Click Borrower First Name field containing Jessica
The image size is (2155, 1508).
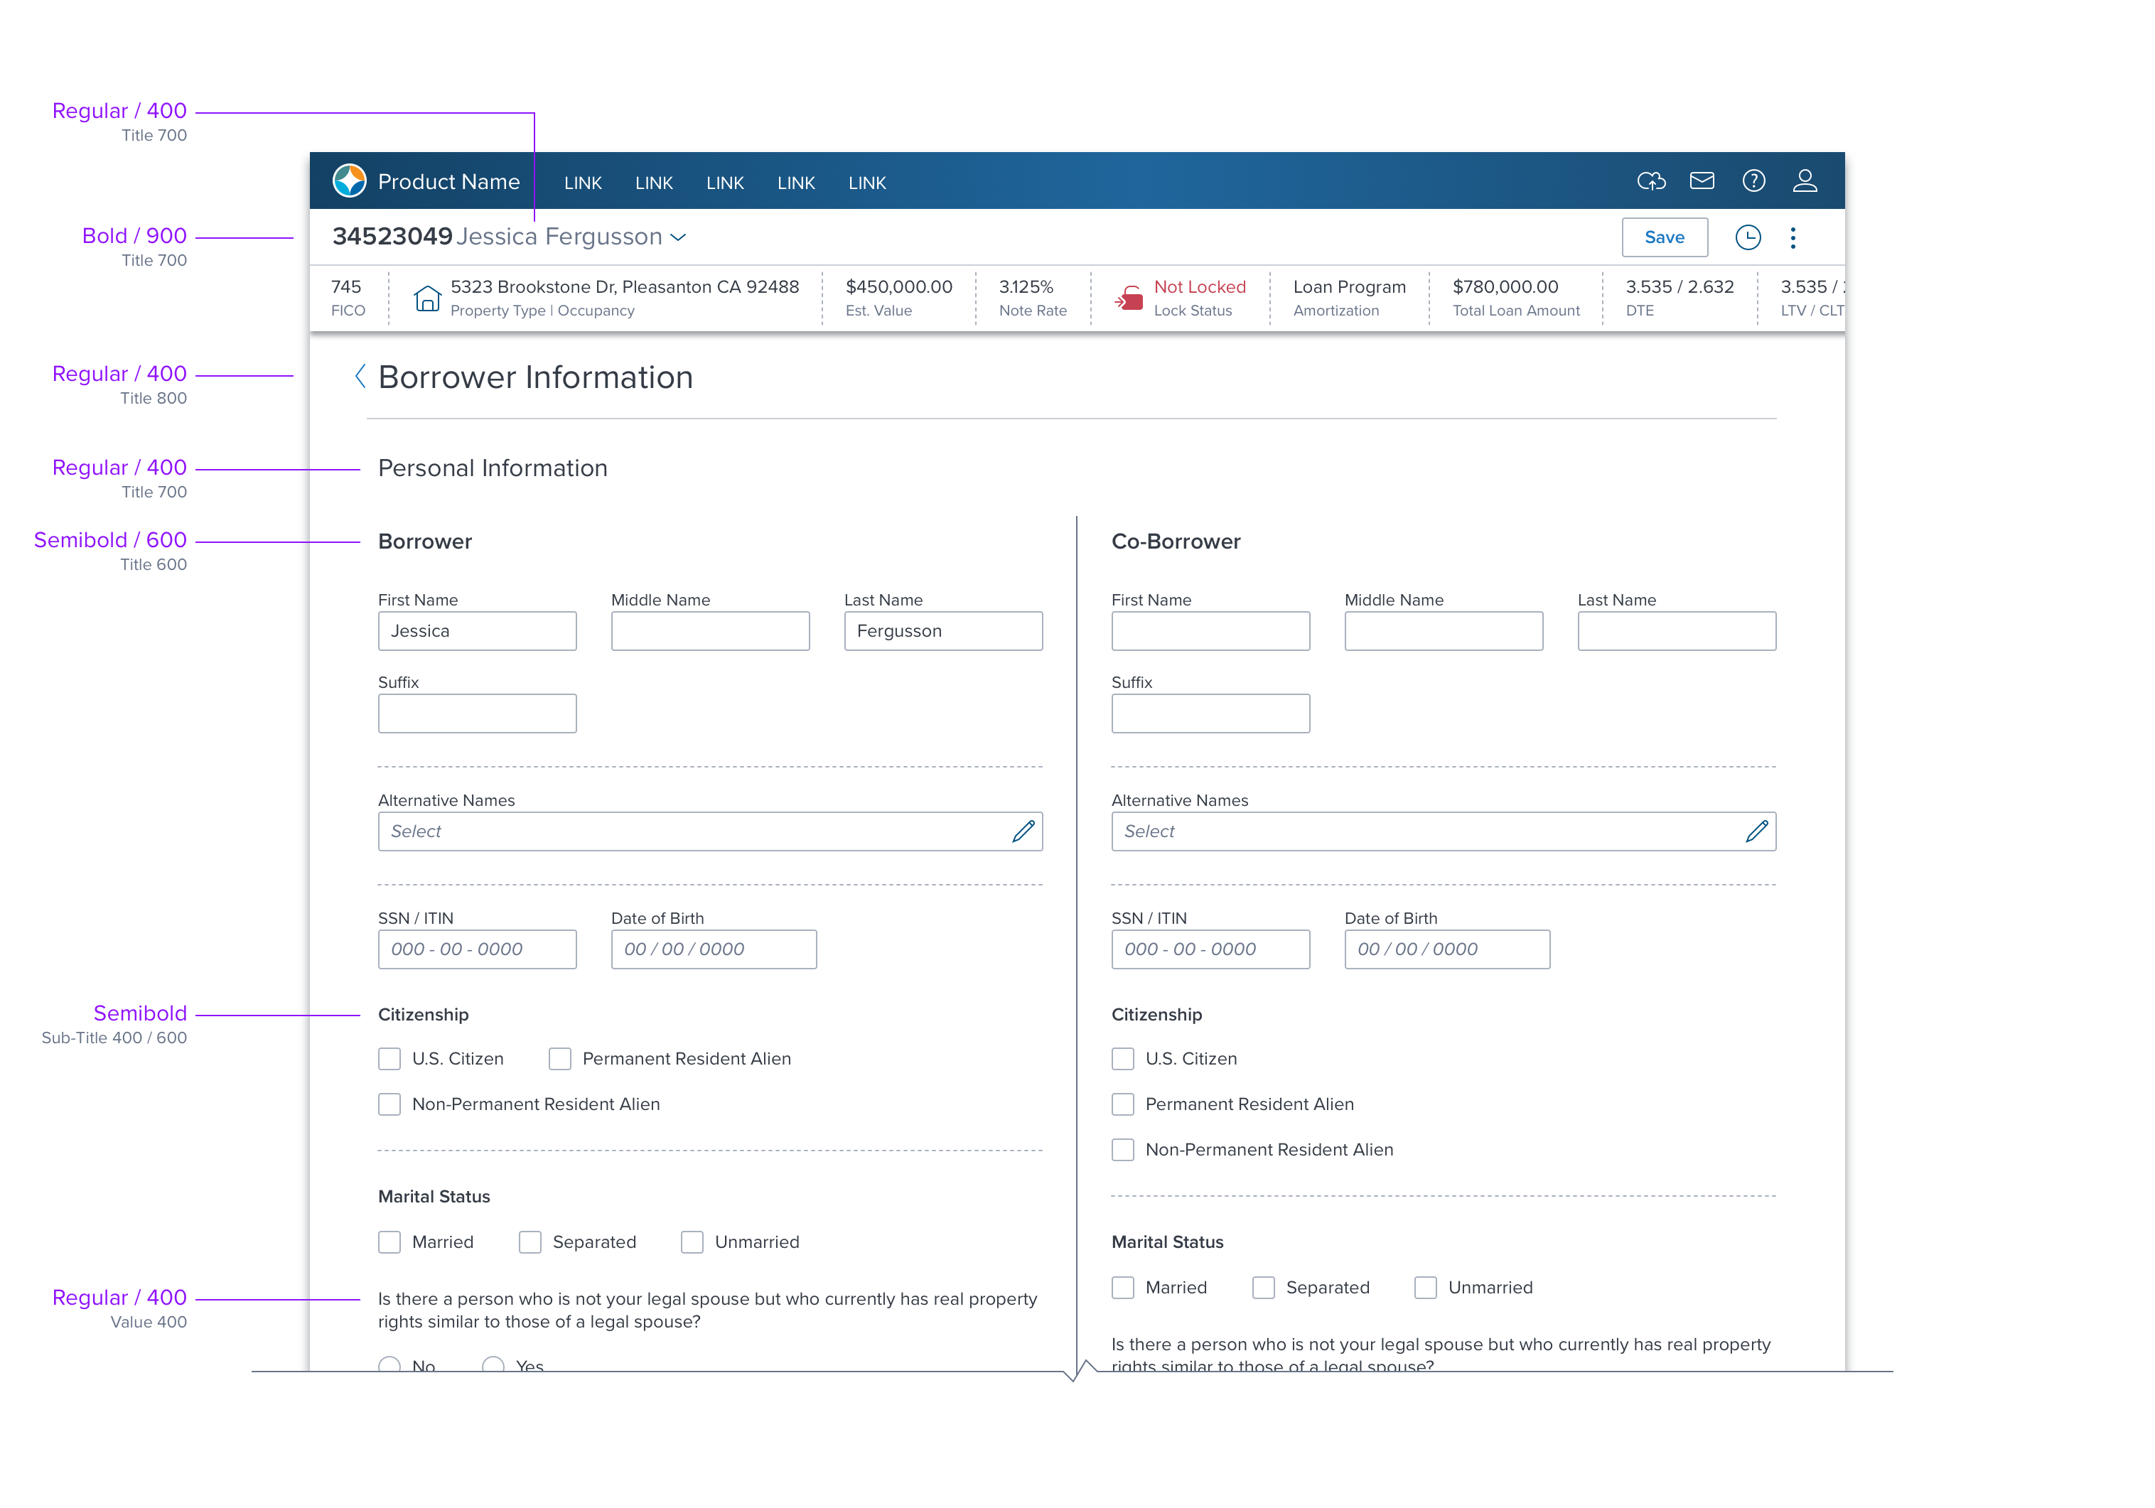pos(477,632)
